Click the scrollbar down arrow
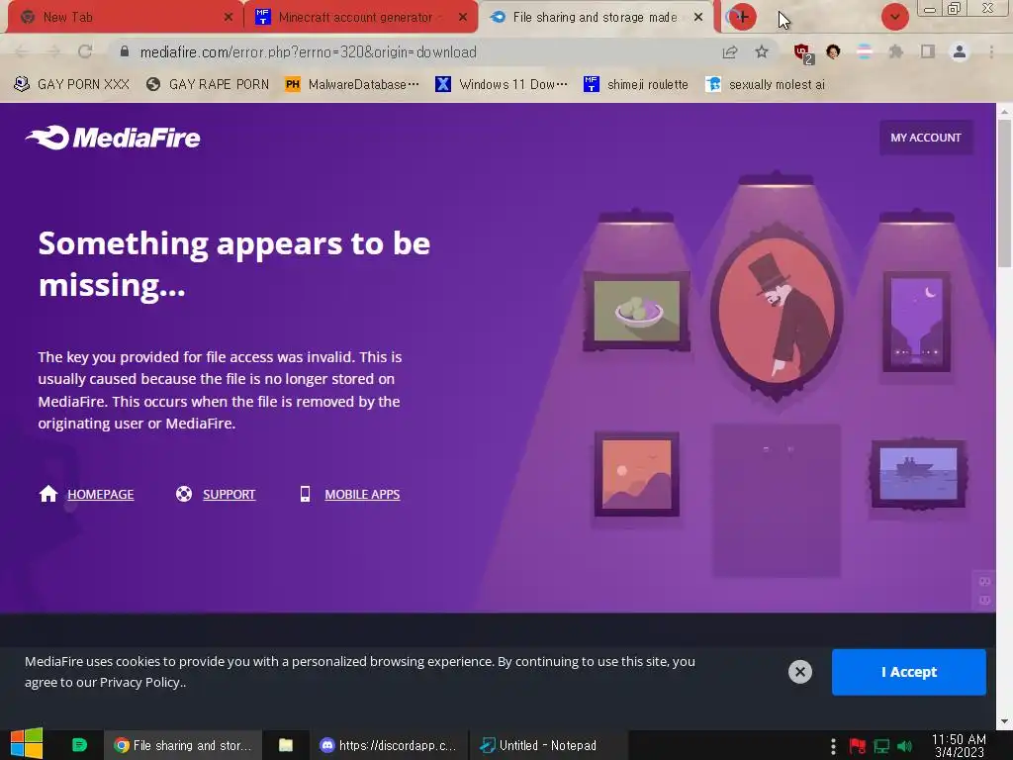 (1004, 721)
